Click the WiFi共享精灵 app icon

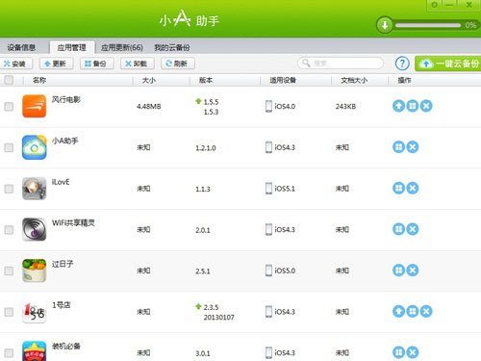coord(35,229)
